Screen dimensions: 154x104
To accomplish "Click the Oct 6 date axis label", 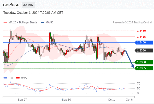I will 129,100.
